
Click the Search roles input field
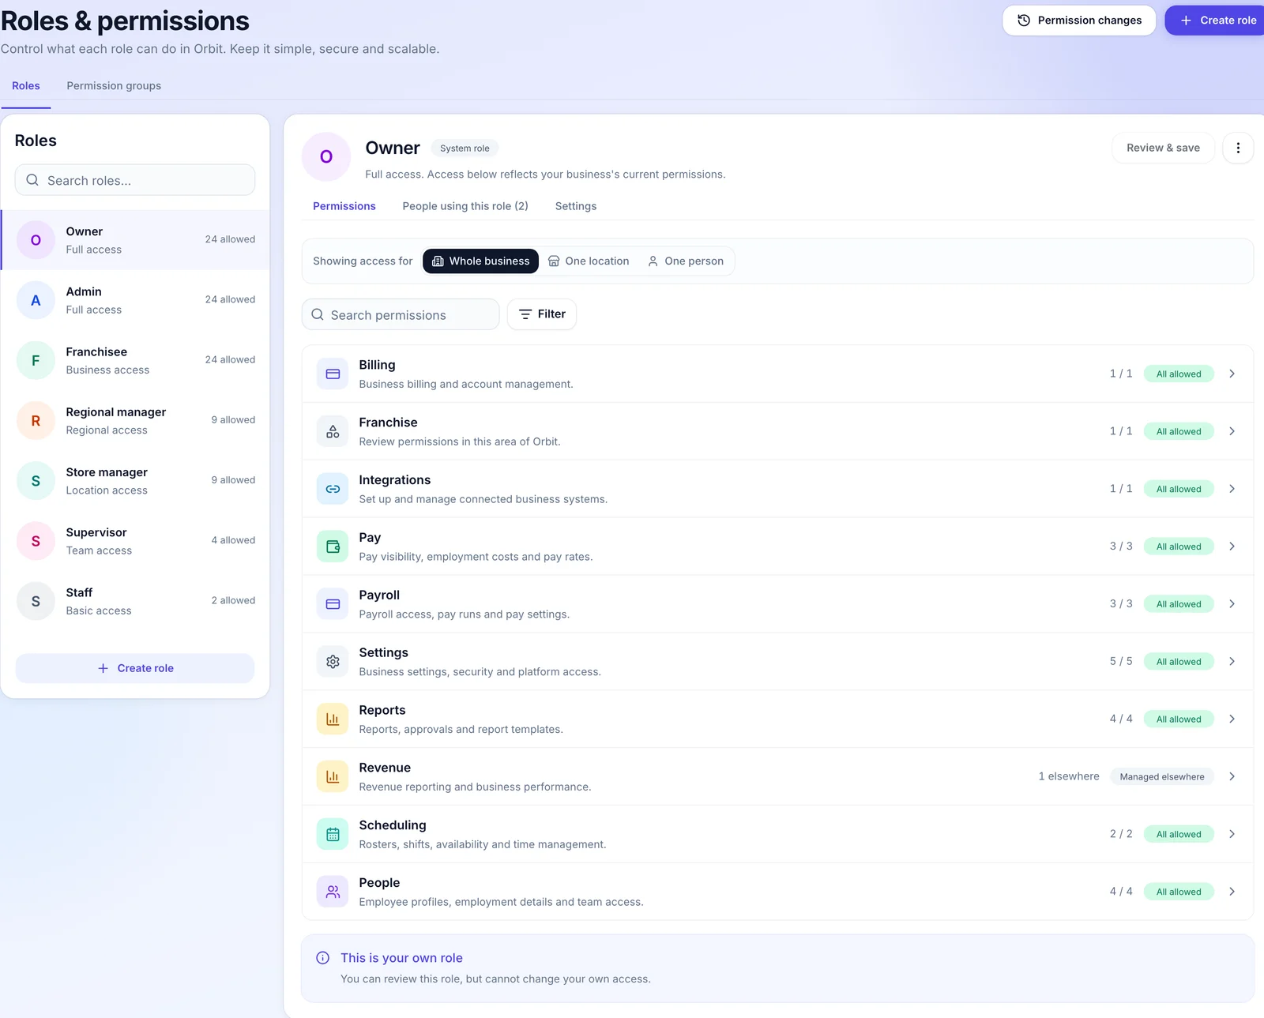(135, 180)
